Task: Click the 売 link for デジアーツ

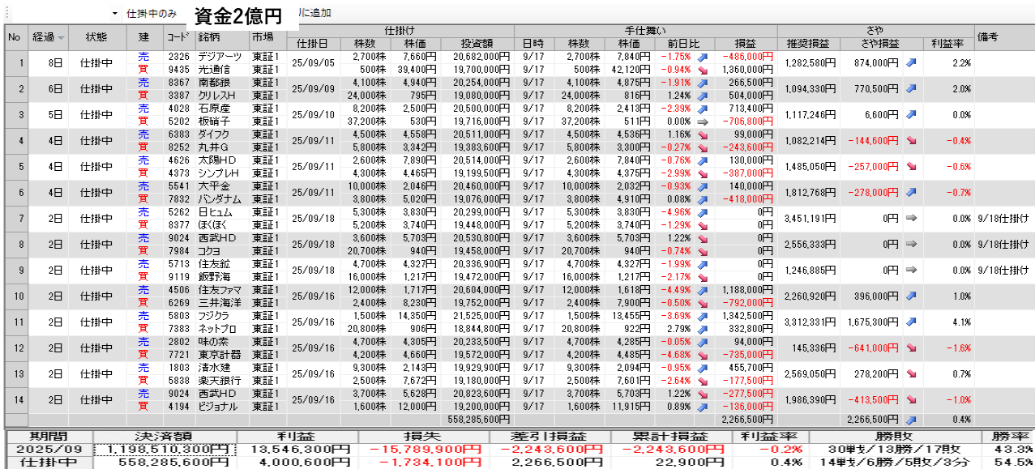Action: (x=143, y=57)
